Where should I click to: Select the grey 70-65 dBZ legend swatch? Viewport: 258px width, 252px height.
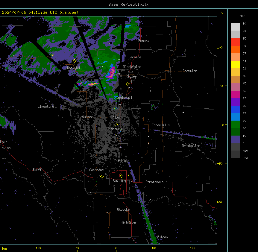[x=235, y=34]
